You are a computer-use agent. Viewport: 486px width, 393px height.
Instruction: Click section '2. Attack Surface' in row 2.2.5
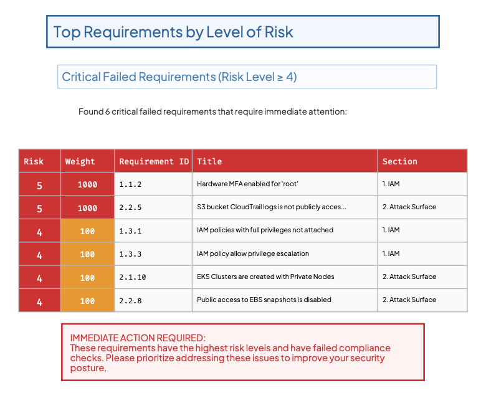pos(409,207)
